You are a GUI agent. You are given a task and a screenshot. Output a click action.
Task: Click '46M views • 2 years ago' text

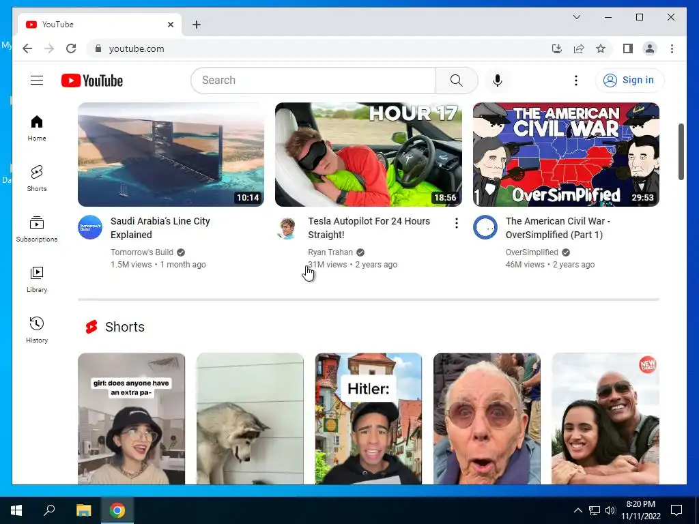550,265
